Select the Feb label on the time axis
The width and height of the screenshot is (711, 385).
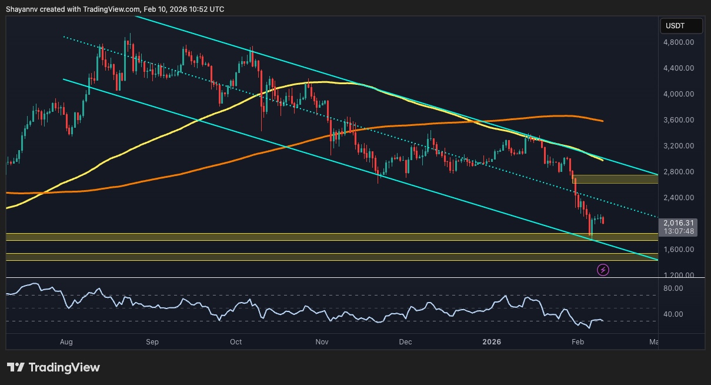[577, 341]
